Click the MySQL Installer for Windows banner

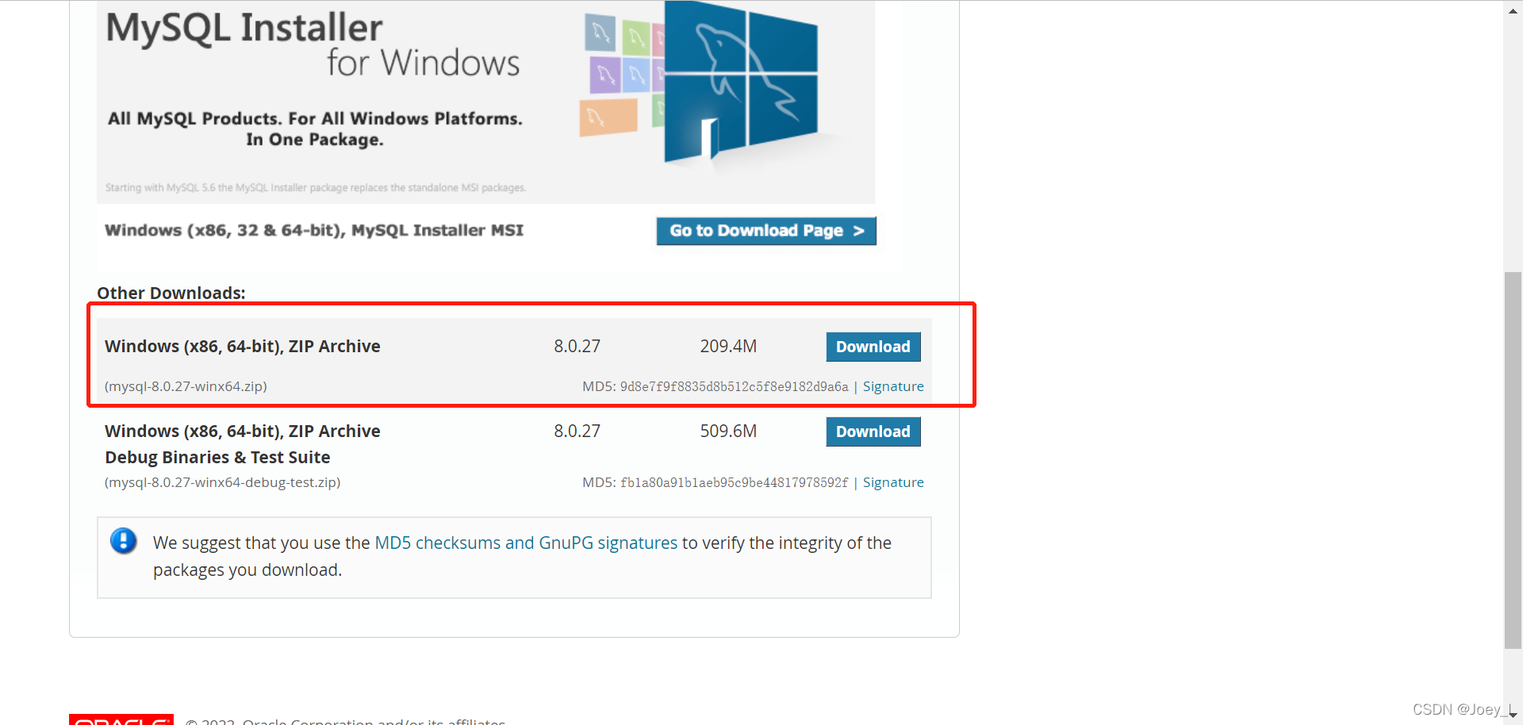pyautogui.click(x=486, y=102)
